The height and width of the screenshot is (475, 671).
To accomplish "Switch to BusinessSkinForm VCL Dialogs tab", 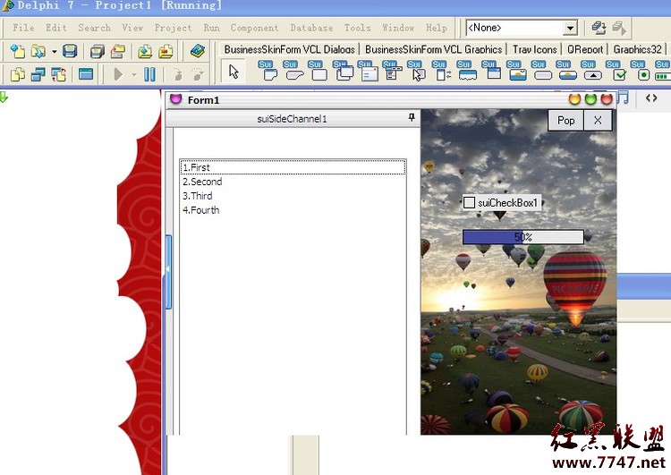I will pos(290,49).
